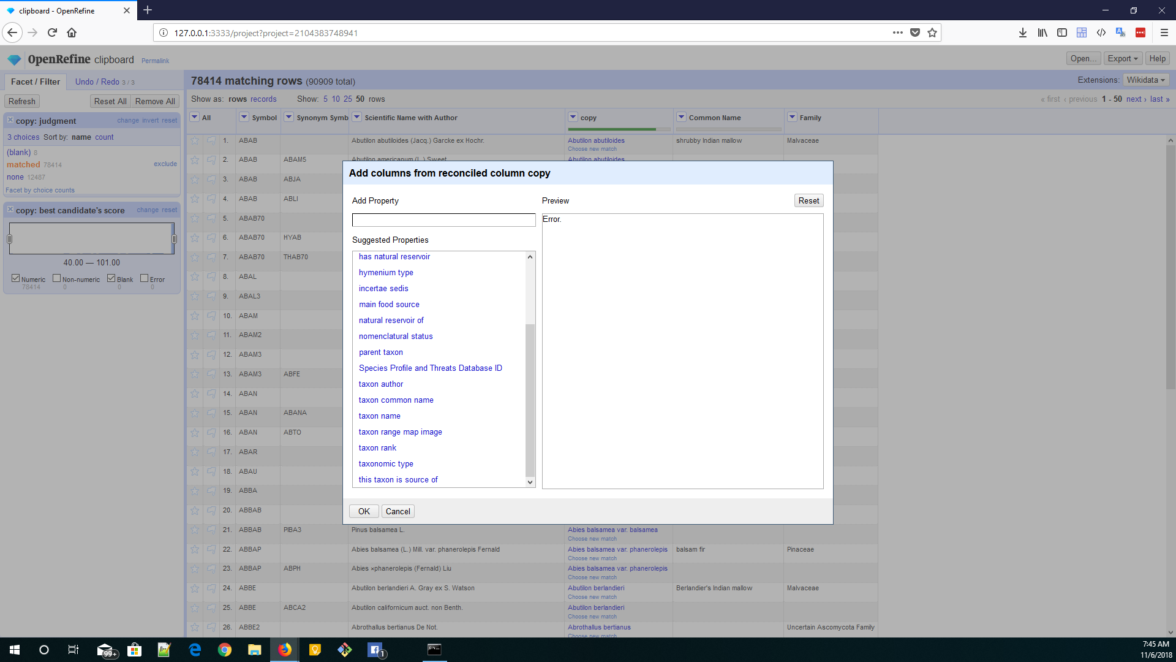
Task: Launch Google Chrome from taskbar
Action: tap(225, 650)
